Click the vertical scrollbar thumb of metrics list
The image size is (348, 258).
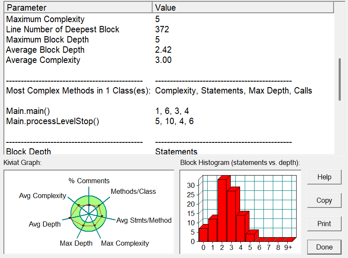pos(340,79)
